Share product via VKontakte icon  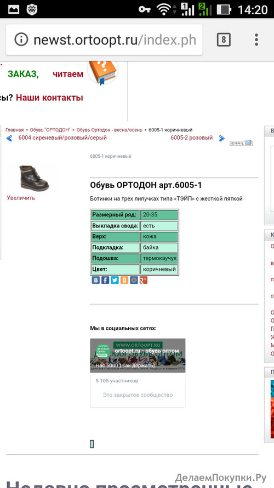95,280
